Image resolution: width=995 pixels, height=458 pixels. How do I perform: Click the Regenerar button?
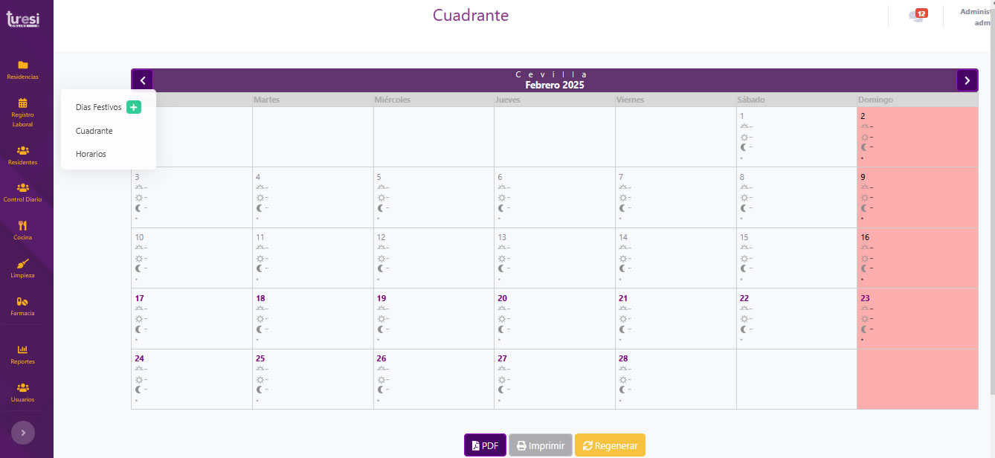tap(610, 445)
